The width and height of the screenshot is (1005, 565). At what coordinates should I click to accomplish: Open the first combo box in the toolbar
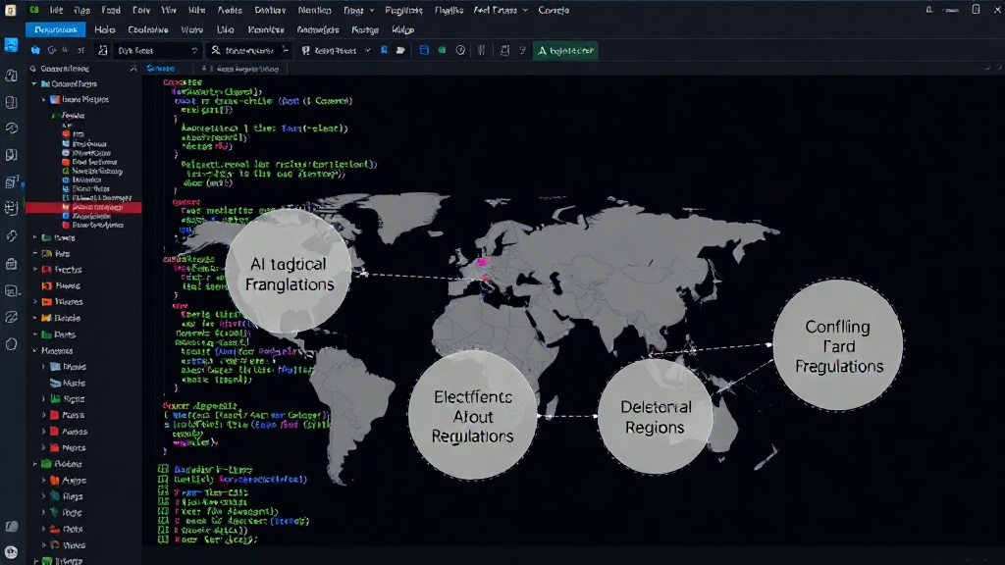158,50
